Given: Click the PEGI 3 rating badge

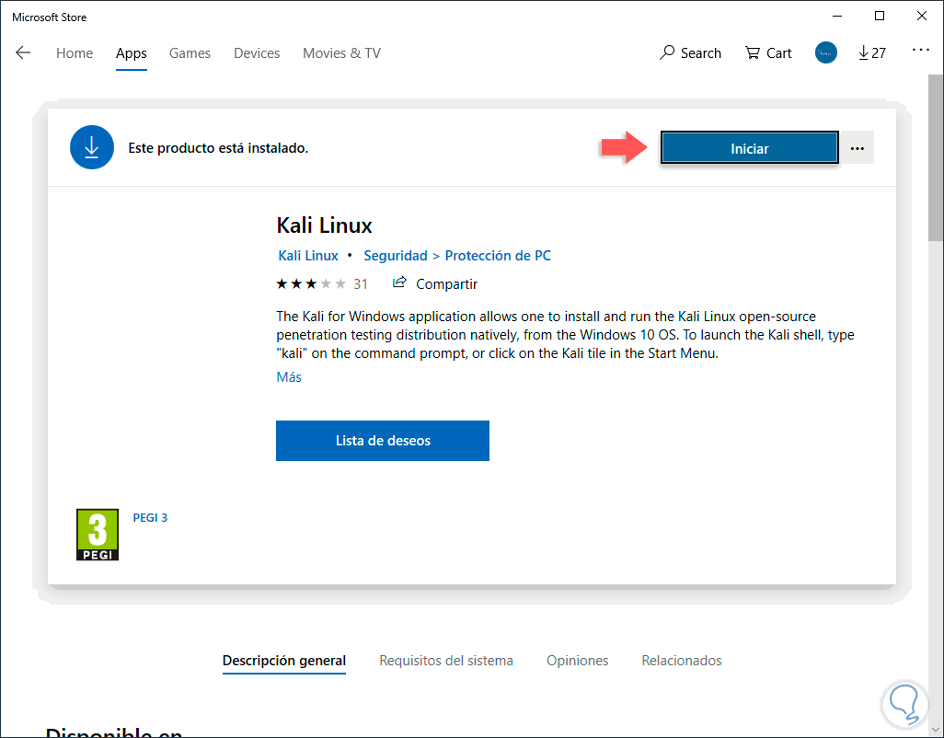Looking at the screenshot, I should [x=97, y=535].
